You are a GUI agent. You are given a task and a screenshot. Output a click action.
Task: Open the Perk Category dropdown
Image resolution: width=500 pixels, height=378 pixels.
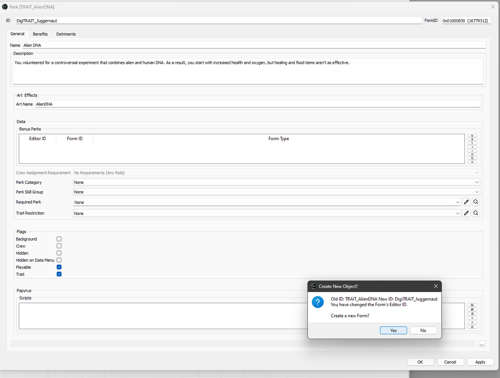tap(276, 182)
